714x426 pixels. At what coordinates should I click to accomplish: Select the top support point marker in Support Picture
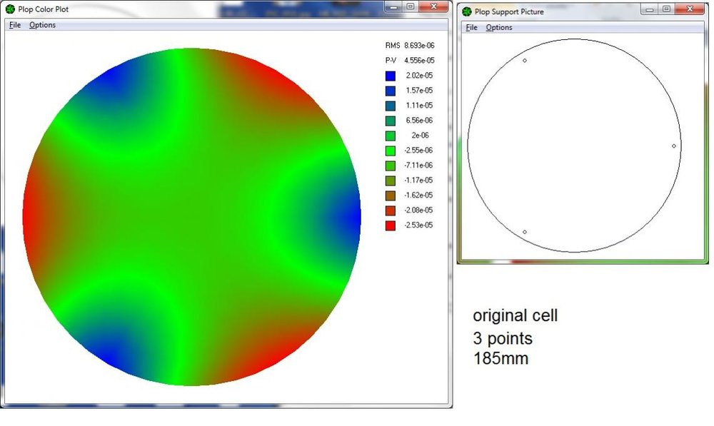[x=526, y=61]
